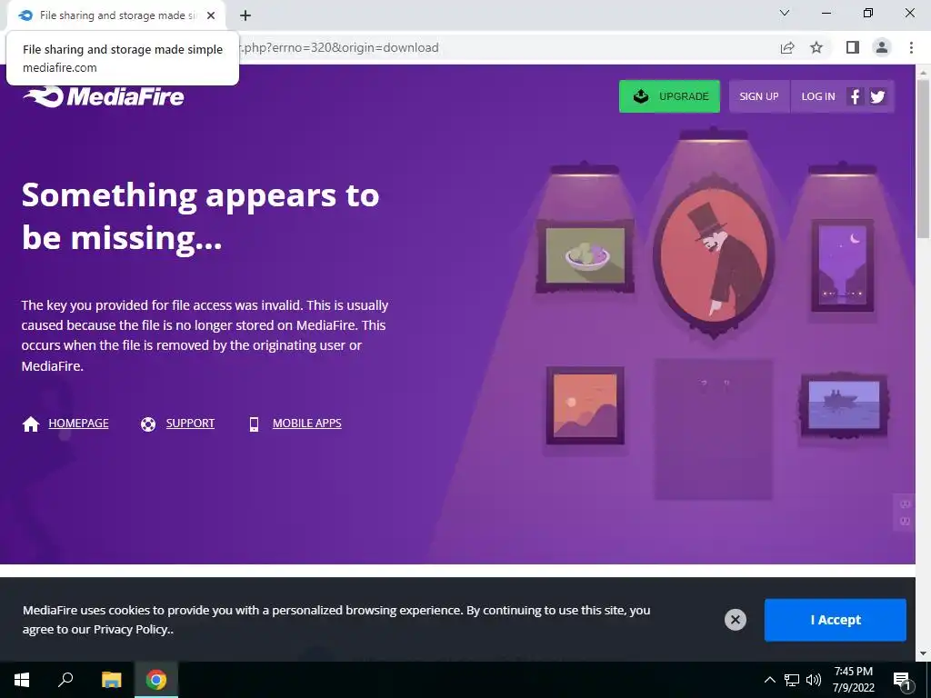
Task: Open the Windows Start menu
Action: click(22, 680)
